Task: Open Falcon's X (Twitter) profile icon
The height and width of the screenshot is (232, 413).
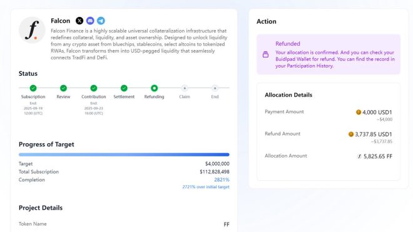Action: tap(79, 21)
